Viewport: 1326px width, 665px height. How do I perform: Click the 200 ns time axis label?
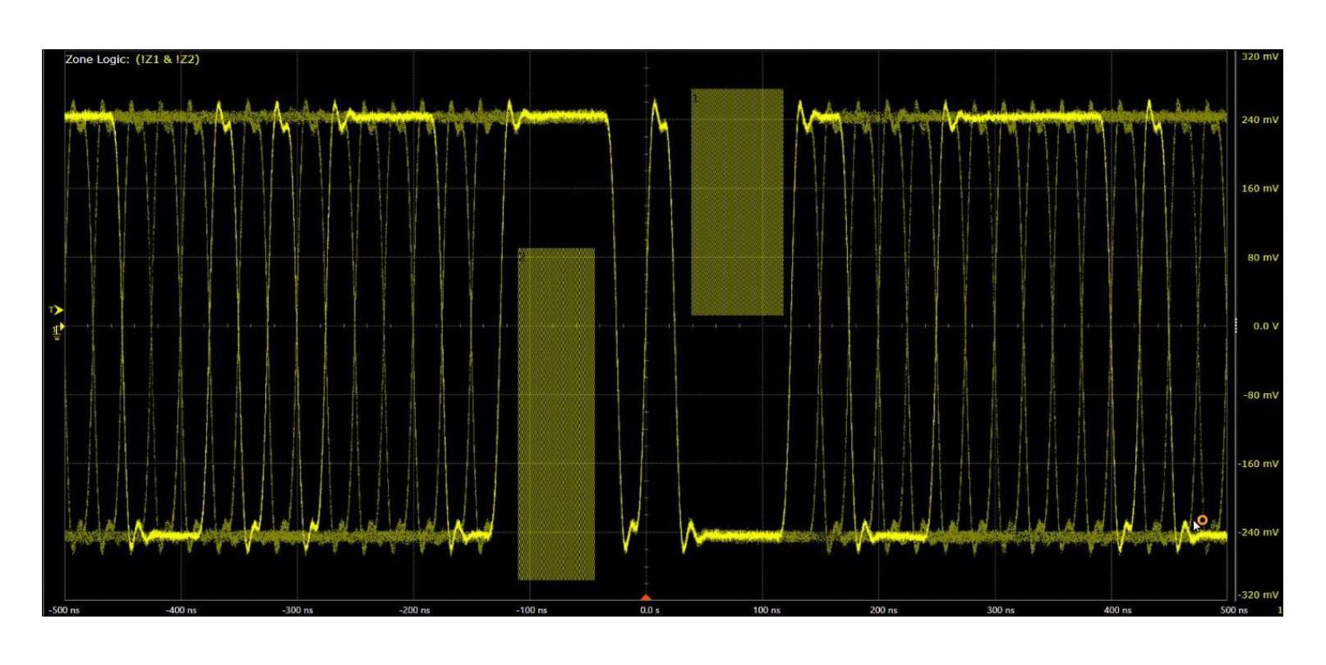pos(883,610)
